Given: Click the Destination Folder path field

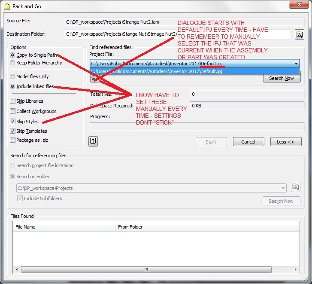Looking at the screenshot, I should point(177,34).
